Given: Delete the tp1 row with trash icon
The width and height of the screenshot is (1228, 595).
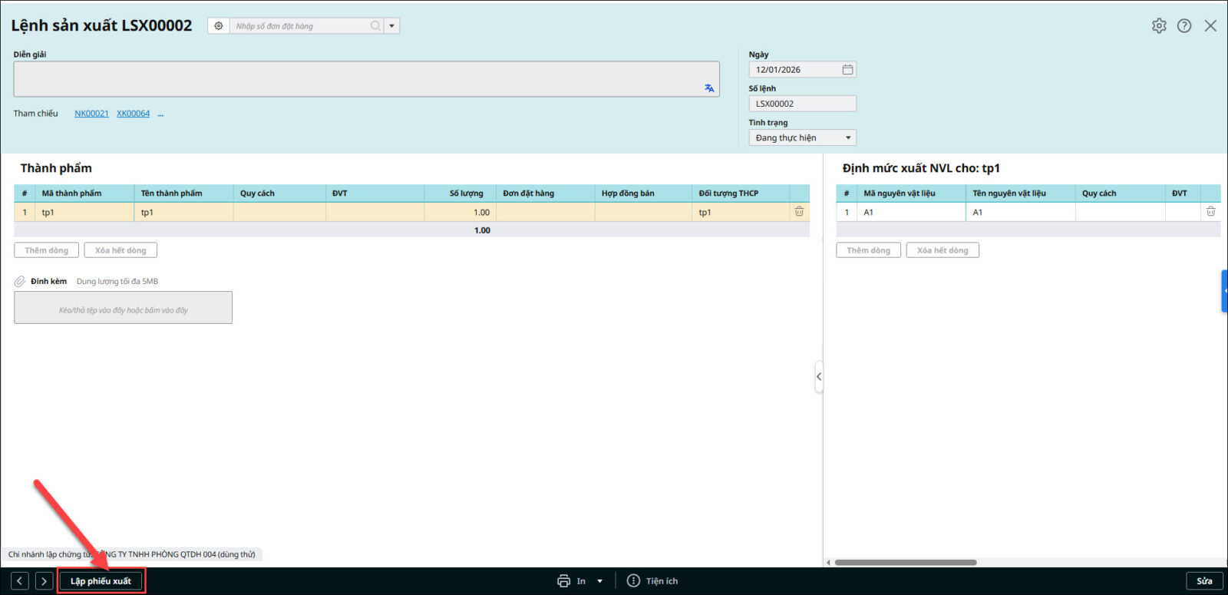Looking at the screenshot, I should click(799, 212).
